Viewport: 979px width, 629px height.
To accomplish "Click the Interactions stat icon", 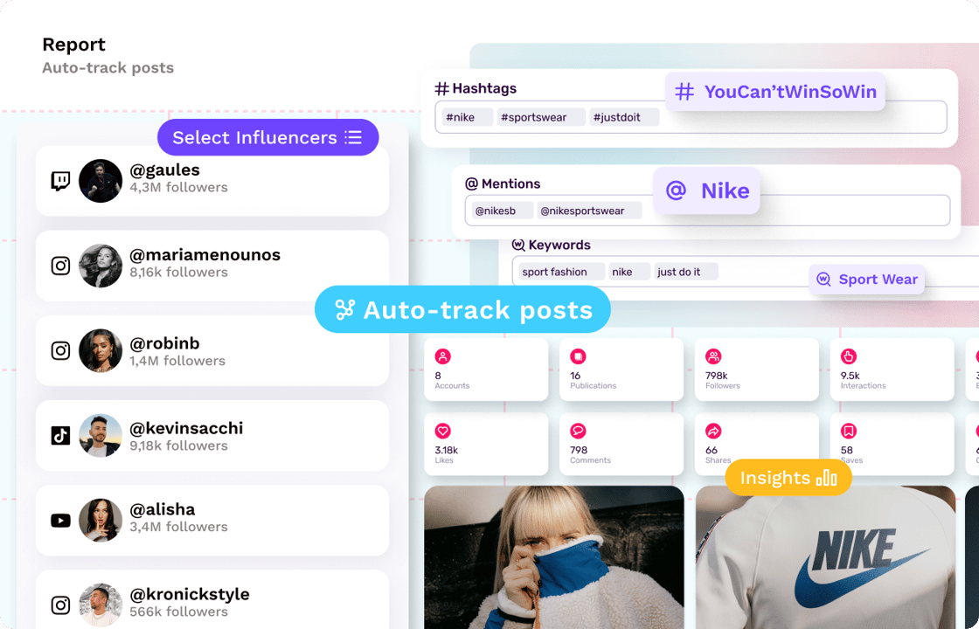I will tap(849, 356).
